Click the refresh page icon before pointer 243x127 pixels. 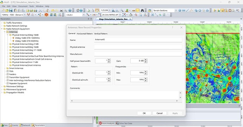pos(88,10)
